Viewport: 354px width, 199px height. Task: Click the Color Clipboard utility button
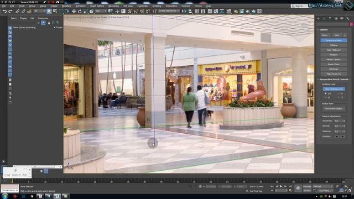[x=334, y=50]
